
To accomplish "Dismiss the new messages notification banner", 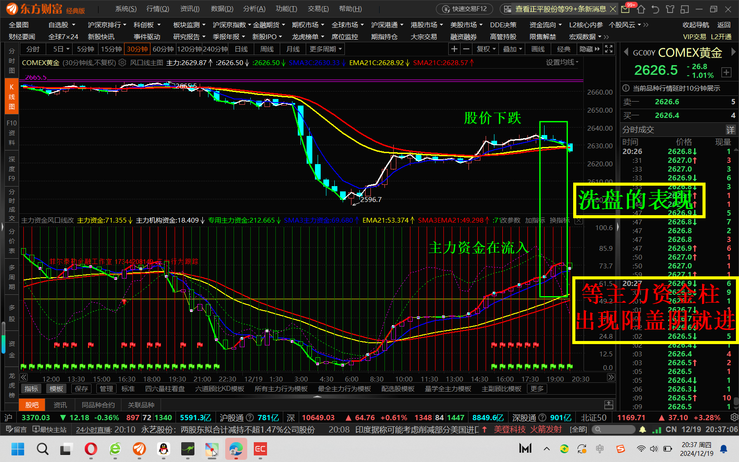I will 613,9.
